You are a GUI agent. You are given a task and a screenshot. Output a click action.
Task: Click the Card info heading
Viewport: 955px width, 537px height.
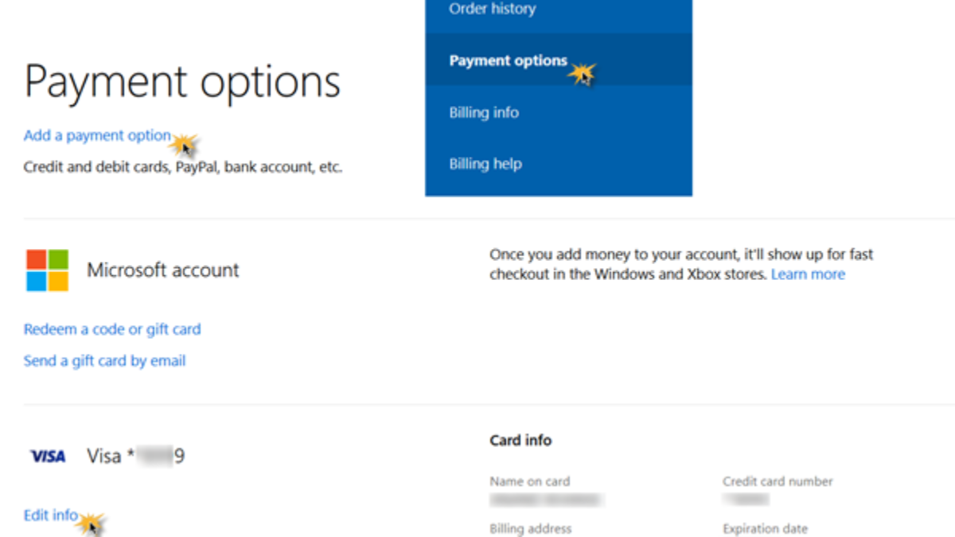[520, 440]
